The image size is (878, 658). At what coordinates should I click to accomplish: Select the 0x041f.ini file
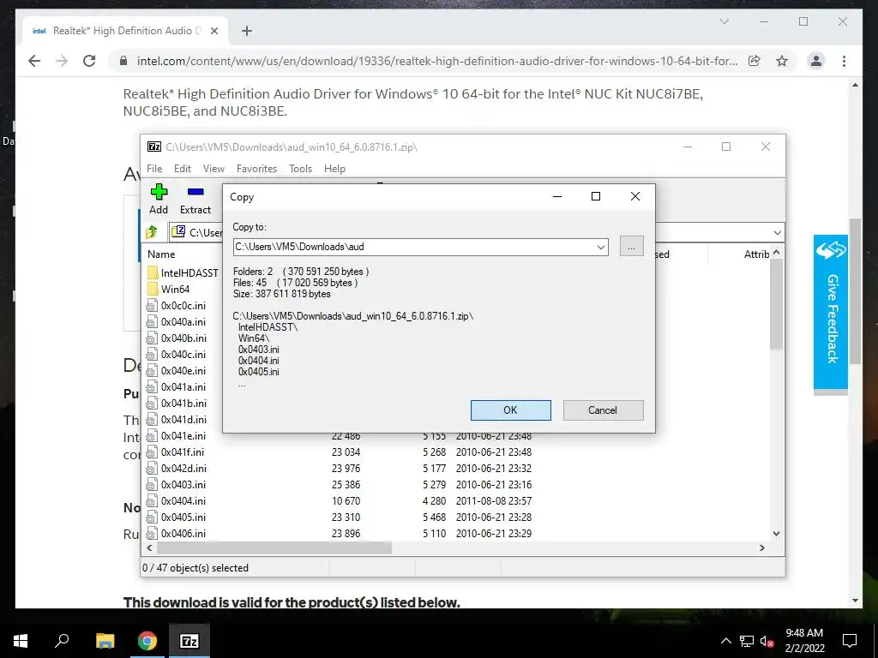[x=175, y=452]
